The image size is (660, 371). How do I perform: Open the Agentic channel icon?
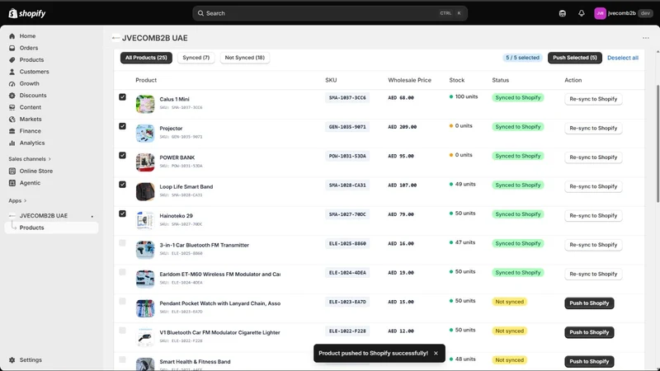[12, 183]
